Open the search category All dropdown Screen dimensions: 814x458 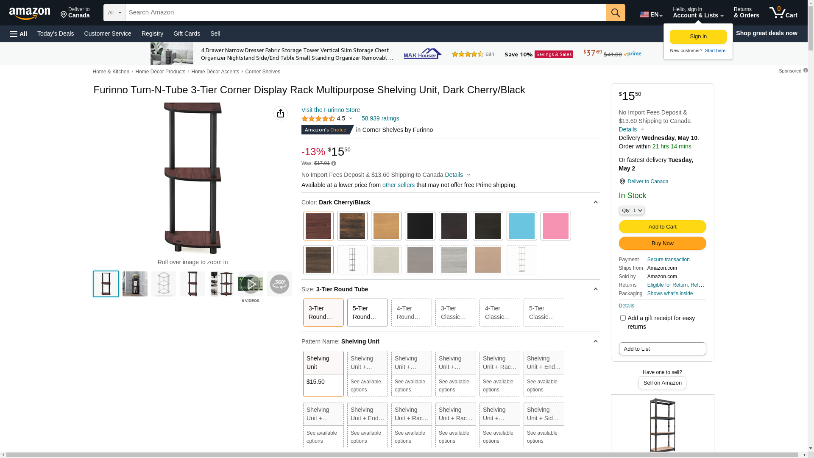114,13
